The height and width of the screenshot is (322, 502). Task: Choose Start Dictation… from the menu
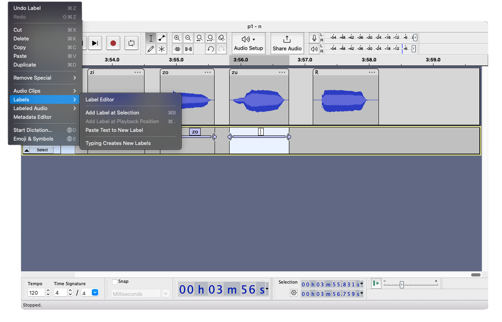[x=45, y=130]
